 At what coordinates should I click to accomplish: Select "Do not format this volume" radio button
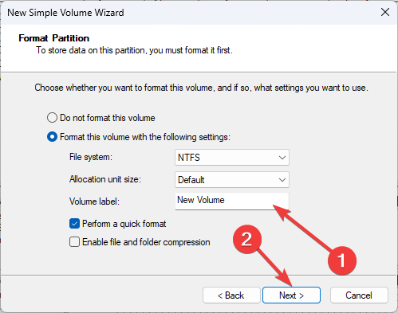pyautogui.click(x=52, y=118)
